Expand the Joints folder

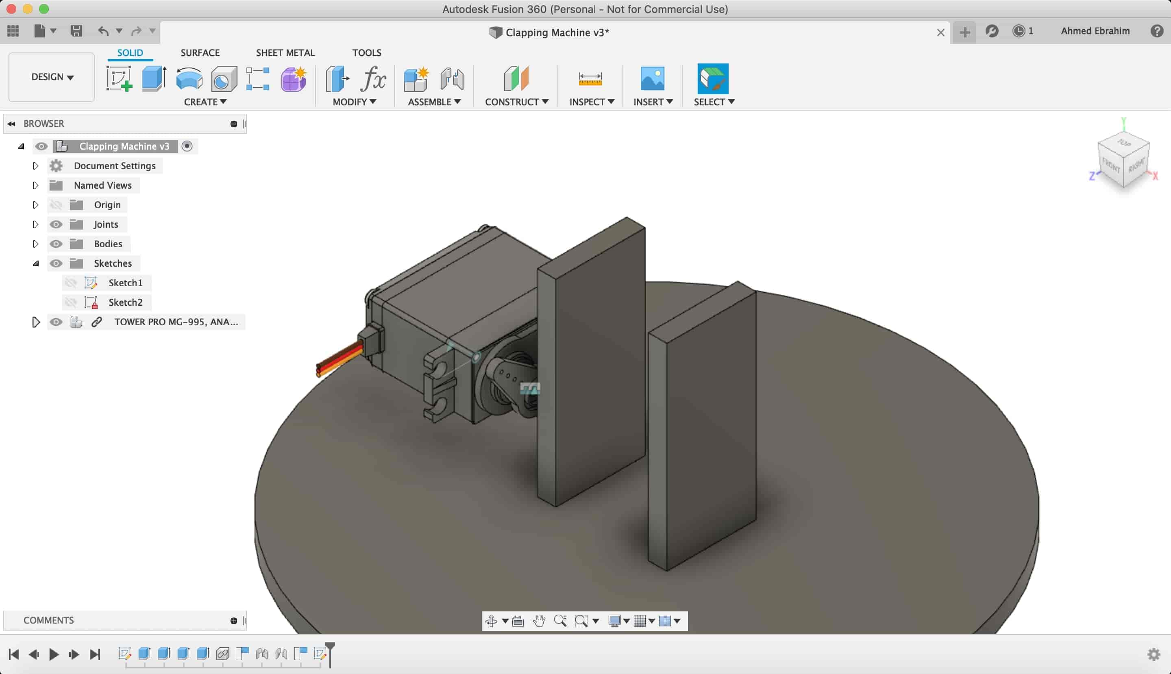tap(36, 224)
